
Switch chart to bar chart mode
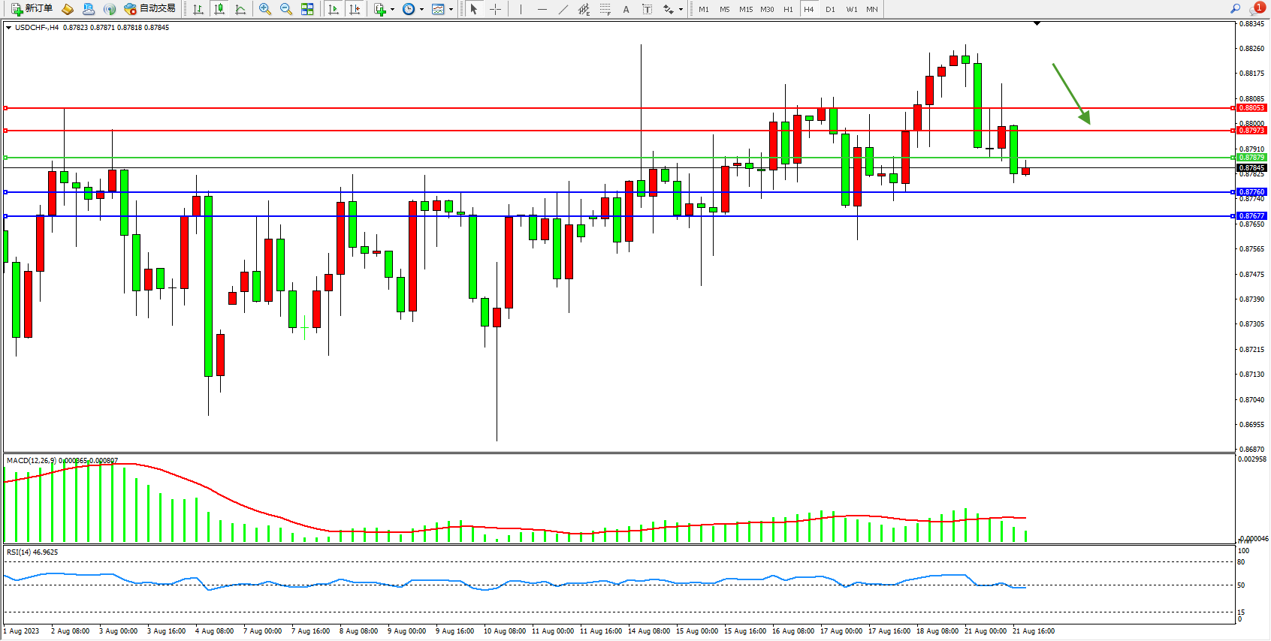pyautogui.click(x=198, y=9)
